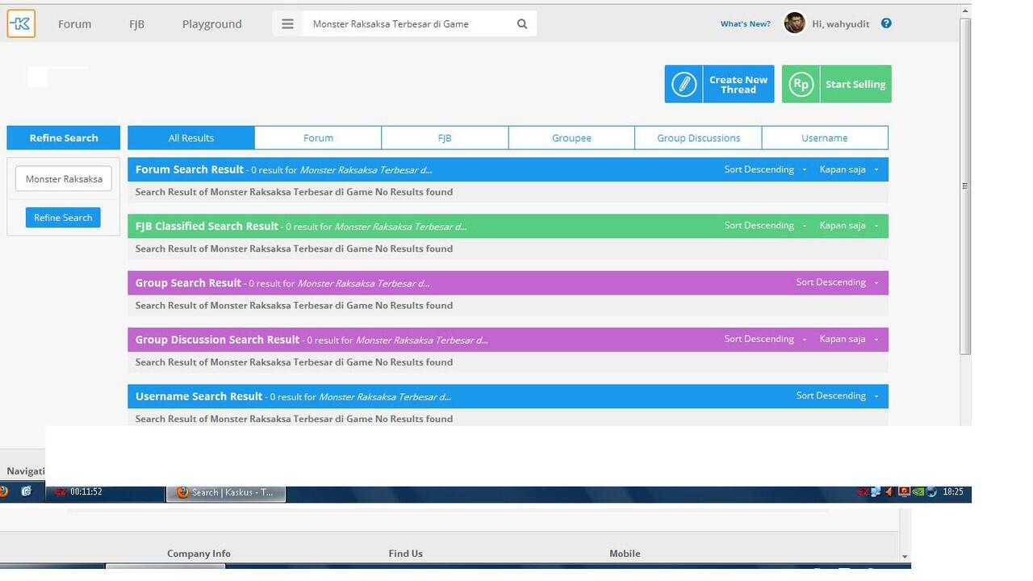Open Sort Descending dropdown in Group Search Result
Image resolution: width=1033 pixels, height=581 pixels.
tap(837, 282)
